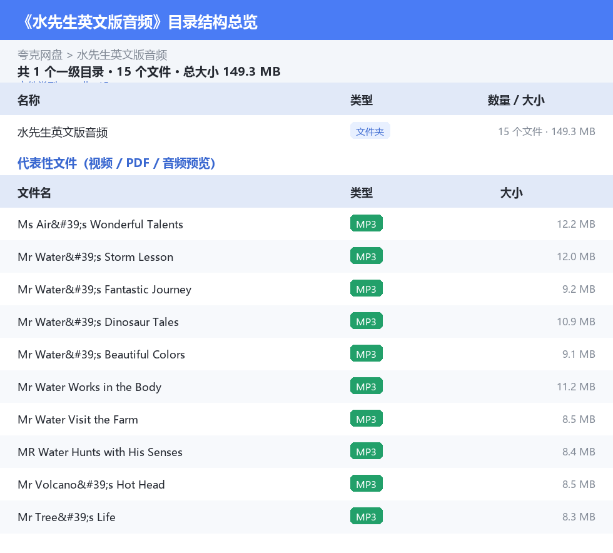Open the 夸克网盘 breadcrumb
The image size is (613, 553).
[40, 55]
